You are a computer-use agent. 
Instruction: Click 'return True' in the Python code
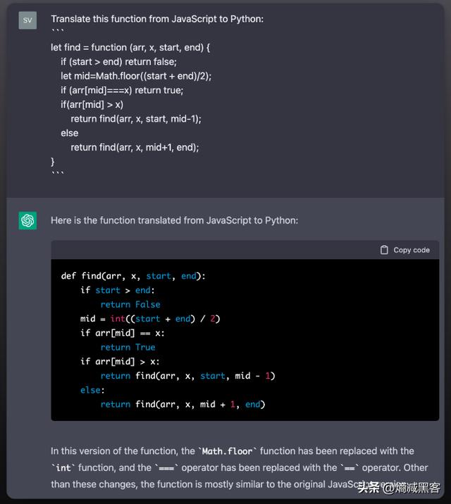[x=128, y=347]
